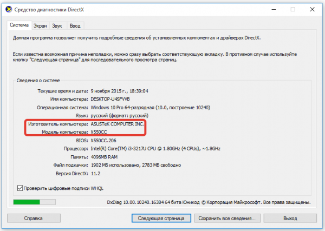Image resolution: width=325 pixels, height=231 pixels.
Task: Click the DirectX icon in title bar
Action: tap(6, 10)
